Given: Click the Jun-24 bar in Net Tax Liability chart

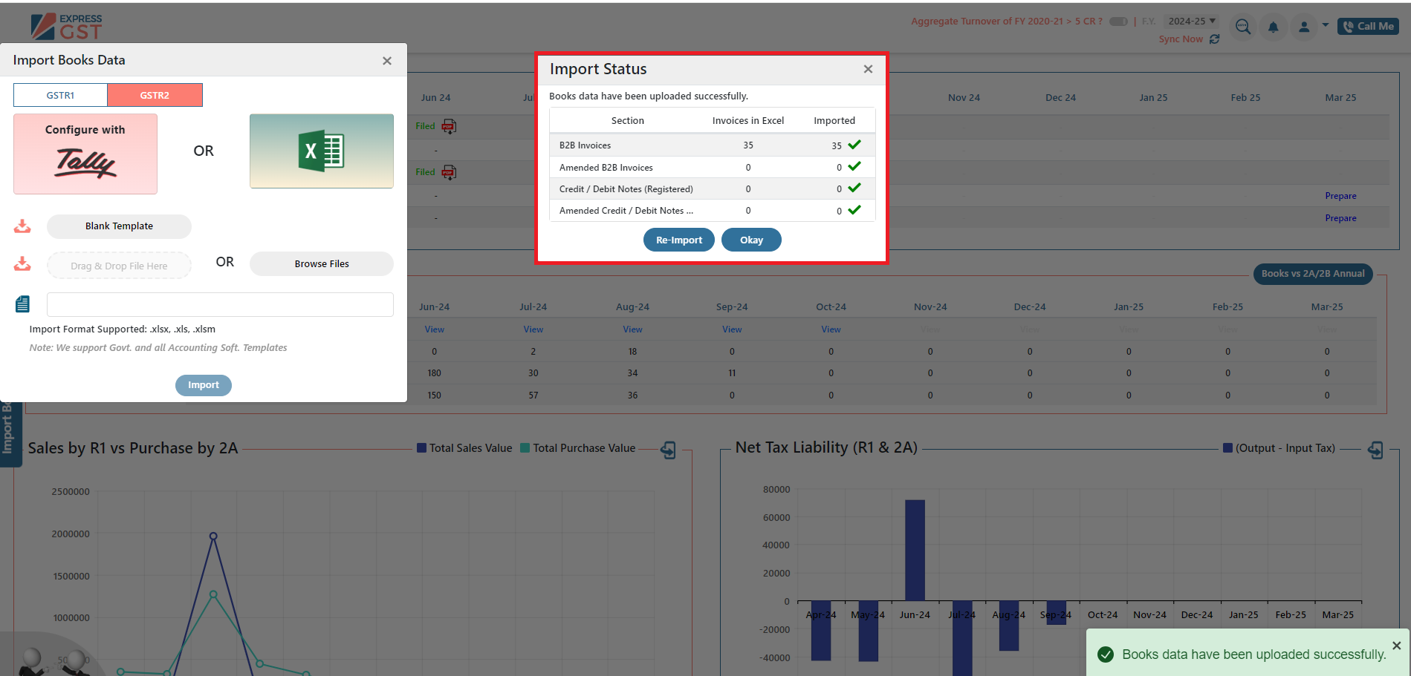Looking at the screenshot, I should [x=915, y=550].
